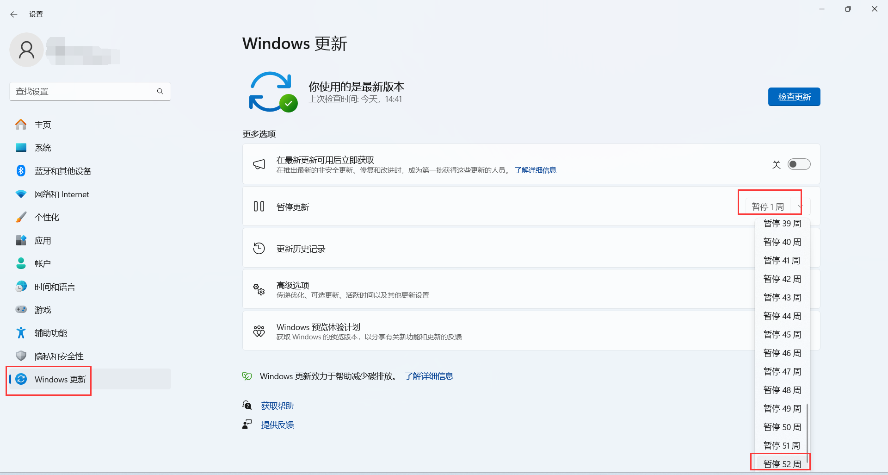Go to 网络和 Internet section
This screenshot has width=888, height=475.
90,194
